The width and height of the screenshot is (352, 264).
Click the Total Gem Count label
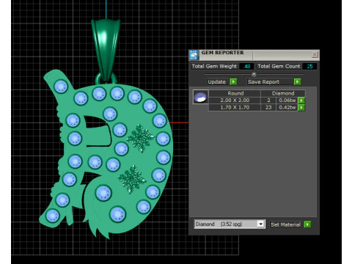[279, 66]
